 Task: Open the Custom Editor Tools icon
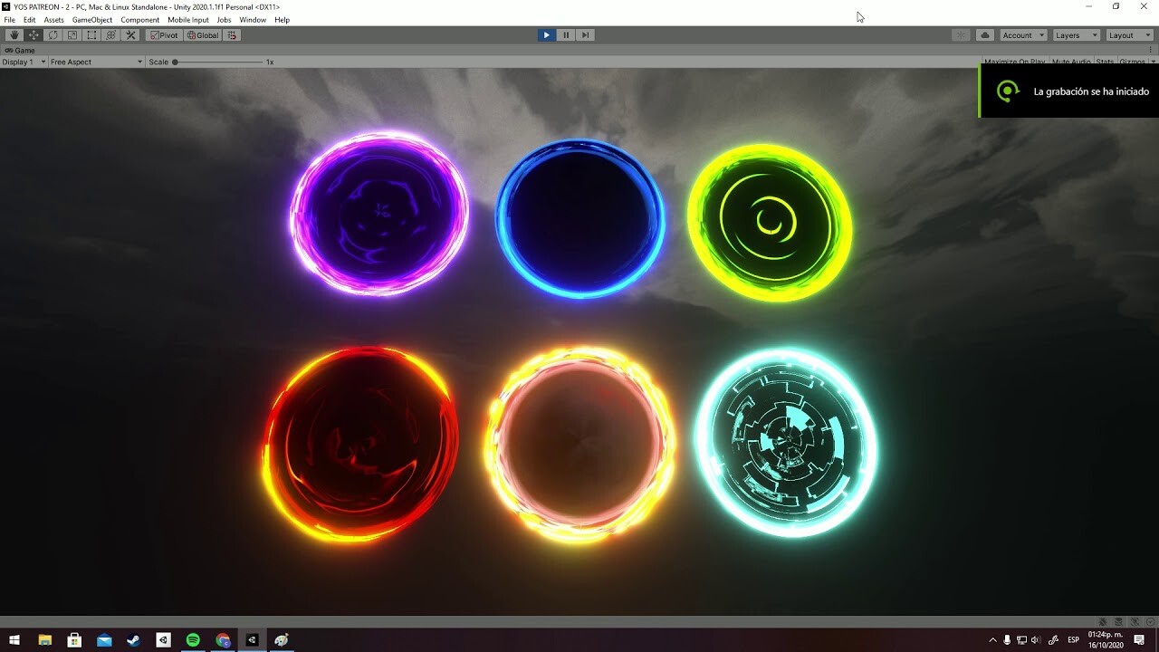click(129, 34)
